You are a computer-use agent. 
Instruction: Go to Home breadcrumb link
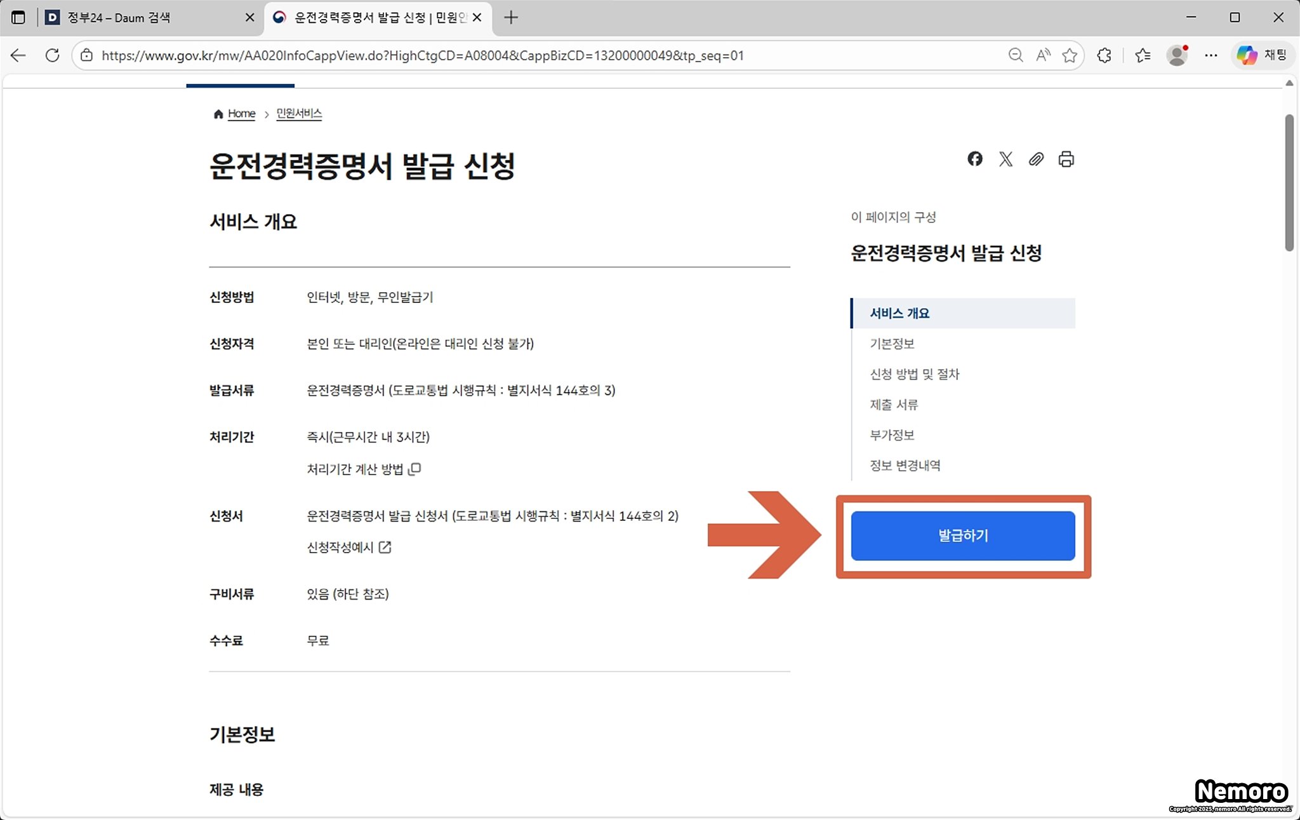pyautogui.click(x=241, y=114)
